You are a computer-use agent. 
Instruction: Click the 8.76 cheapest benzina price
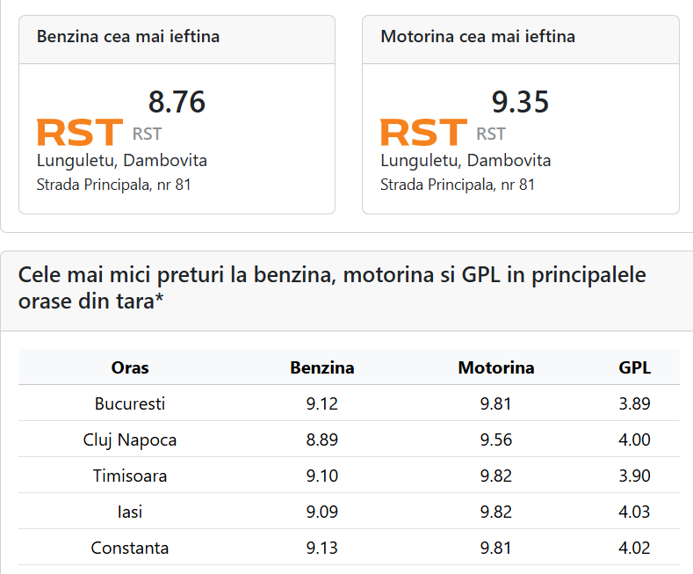pos(177,102)
